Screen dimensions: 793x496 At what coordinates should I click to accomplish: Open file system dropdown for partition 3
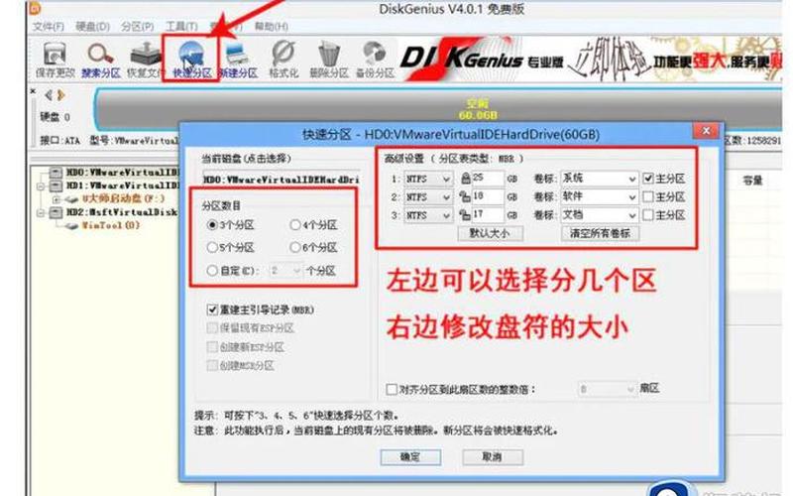[428, 215]
